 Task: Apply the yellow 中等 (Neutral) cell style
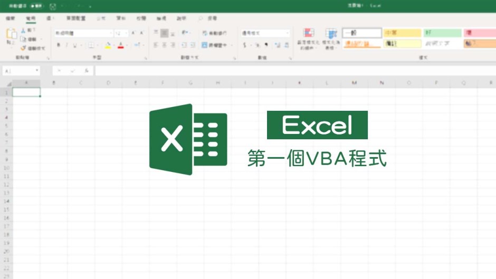click(402, 33)
